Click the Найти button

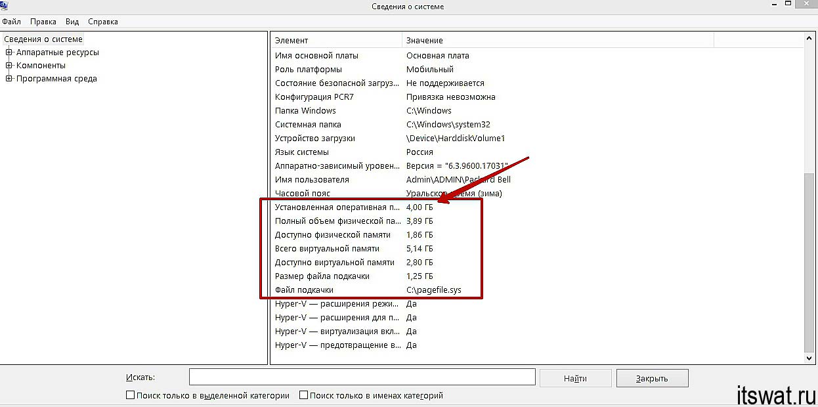tap(575, 378)
